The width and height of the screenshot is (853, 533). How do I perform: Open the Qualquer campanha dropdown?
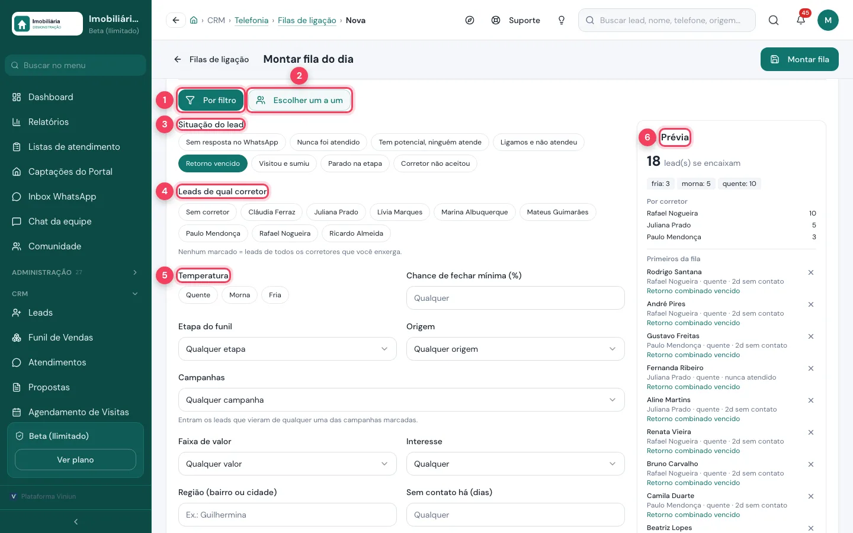402,400
